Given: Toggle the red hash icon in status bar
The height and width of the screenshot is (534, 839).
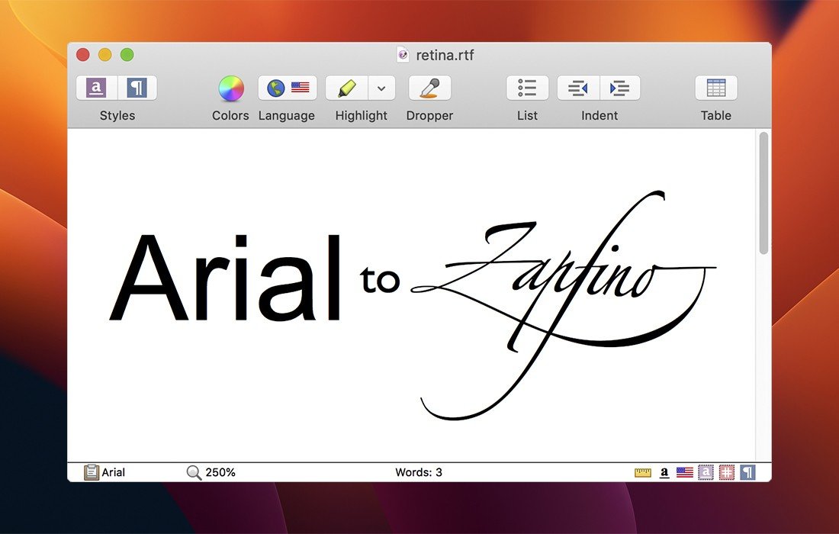Looking at the screenshot, I should (727, 473).
